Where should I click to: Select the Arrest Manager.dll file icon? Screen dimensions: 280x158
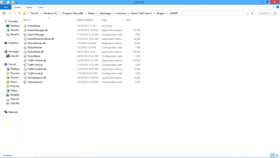click(x=25, y=30)
